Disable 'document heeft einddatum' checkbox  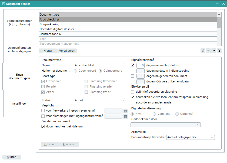pos(43,127)
